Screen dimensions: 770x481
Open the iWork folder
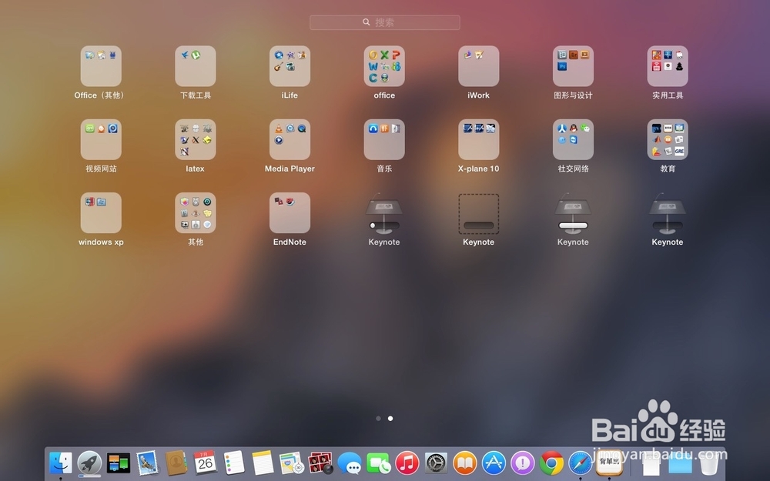click(x=478, y=65)
